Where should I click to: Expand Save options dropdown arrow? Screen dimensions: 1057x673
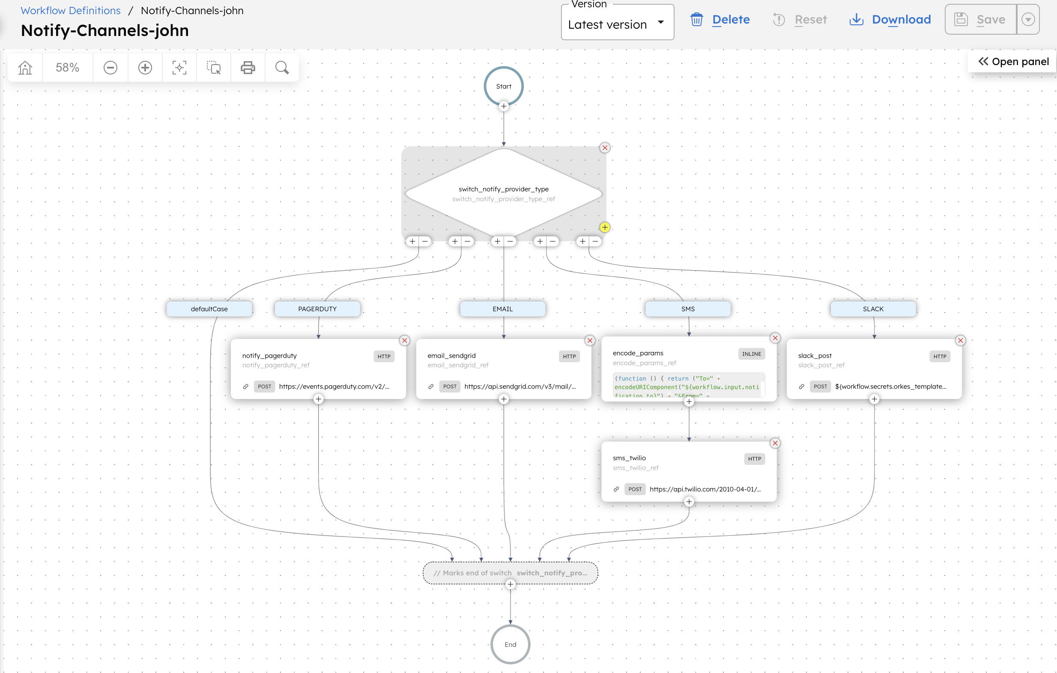coord(1027,19)
